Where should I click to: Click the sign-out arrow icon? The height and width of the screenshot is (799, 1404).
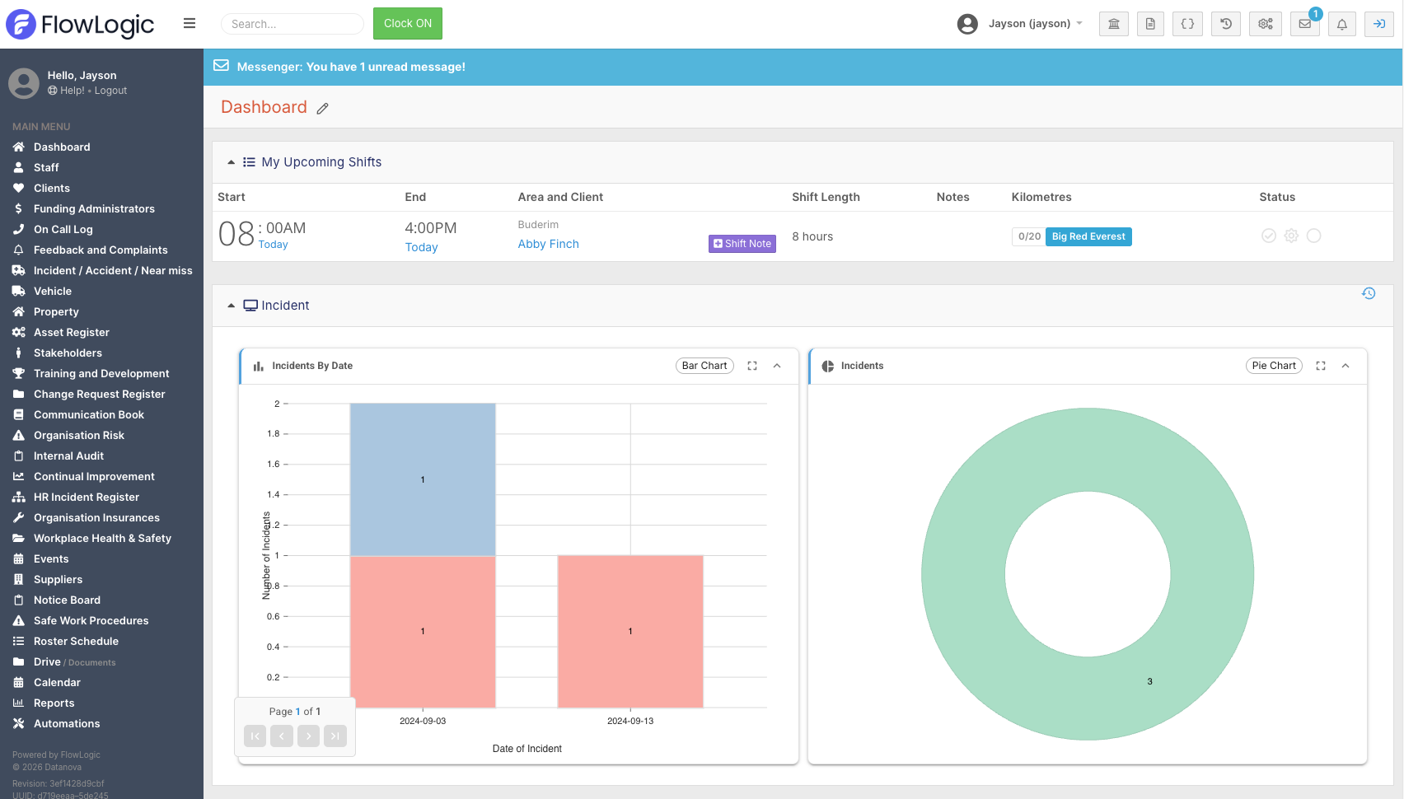pos(1379,24)
